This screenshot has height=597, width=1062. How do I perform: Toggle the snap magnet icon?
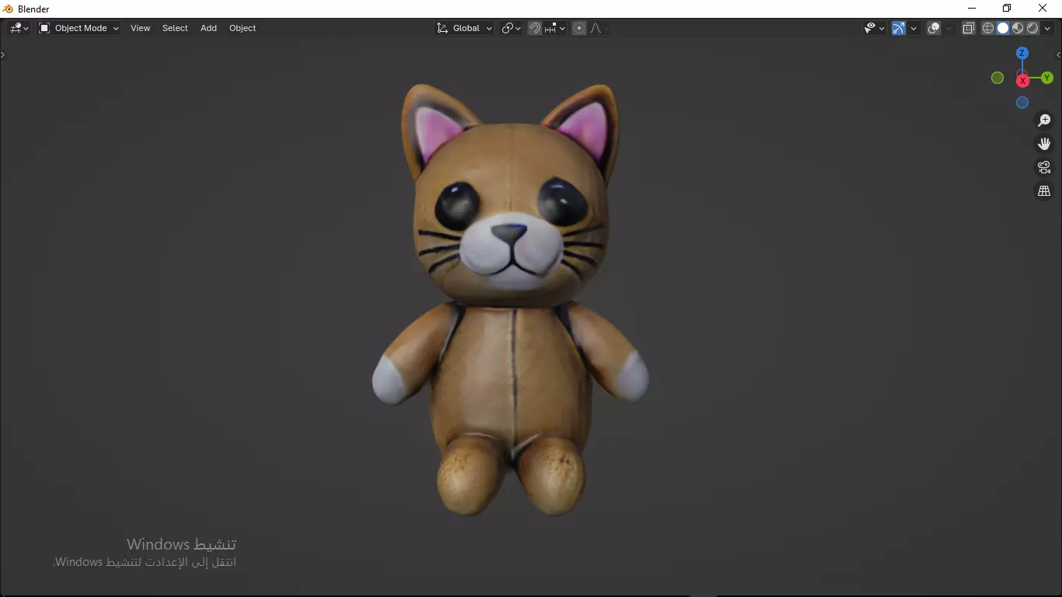pyautogui.click(x=535, y=28)
